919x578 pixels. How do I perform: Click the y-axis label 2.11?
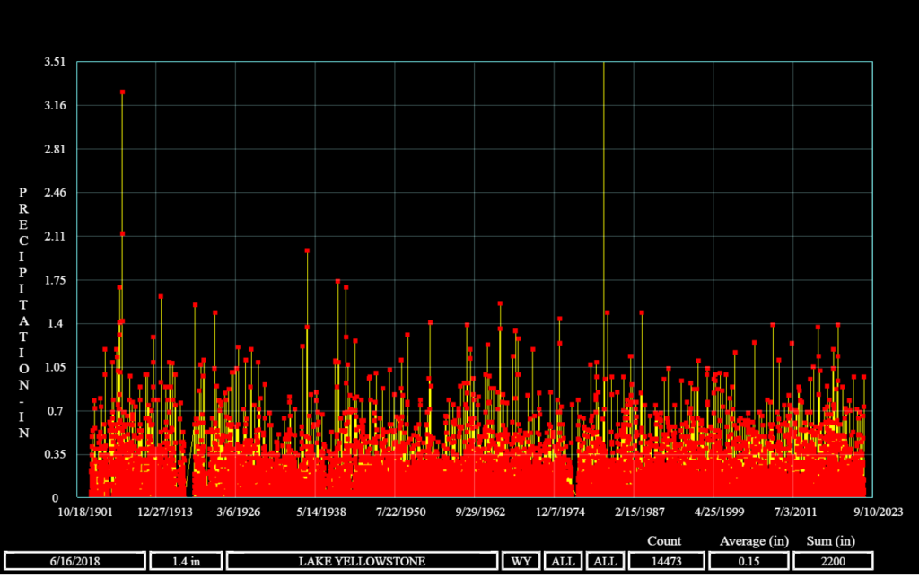55,236
